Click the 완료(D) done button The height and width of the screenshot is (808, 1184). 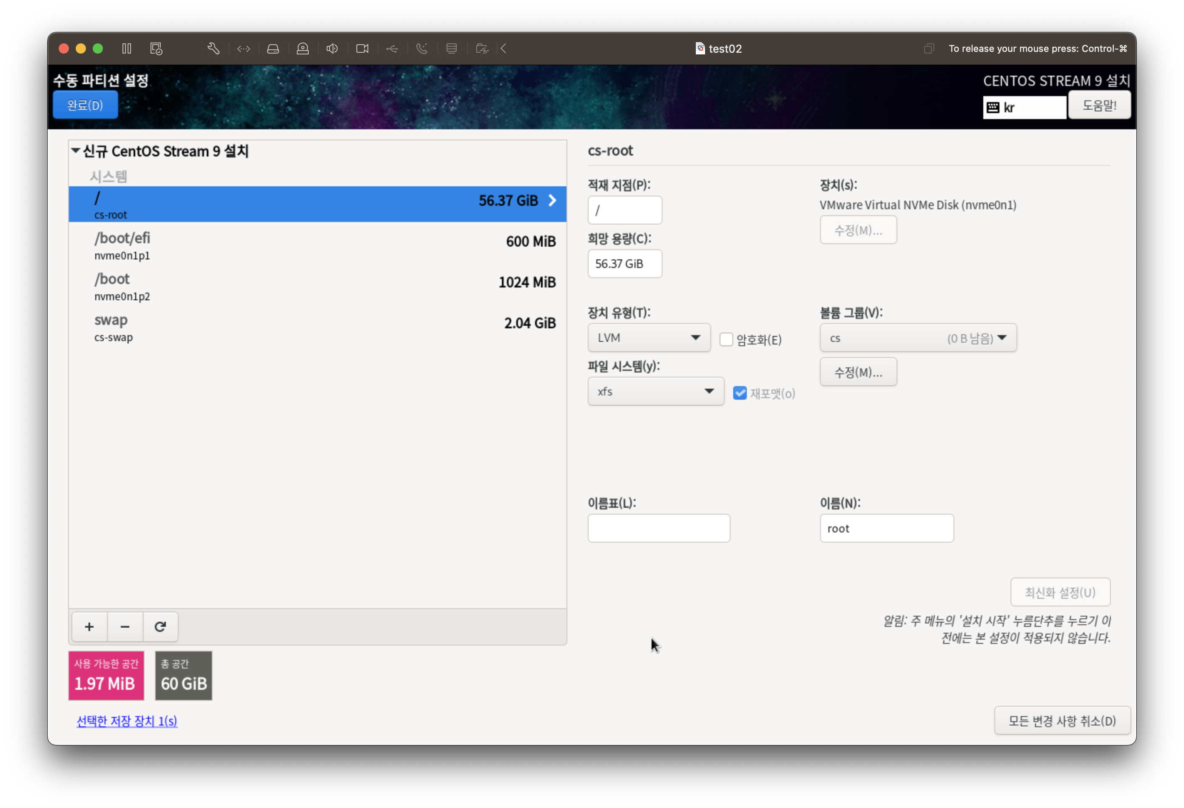point(85,105)
